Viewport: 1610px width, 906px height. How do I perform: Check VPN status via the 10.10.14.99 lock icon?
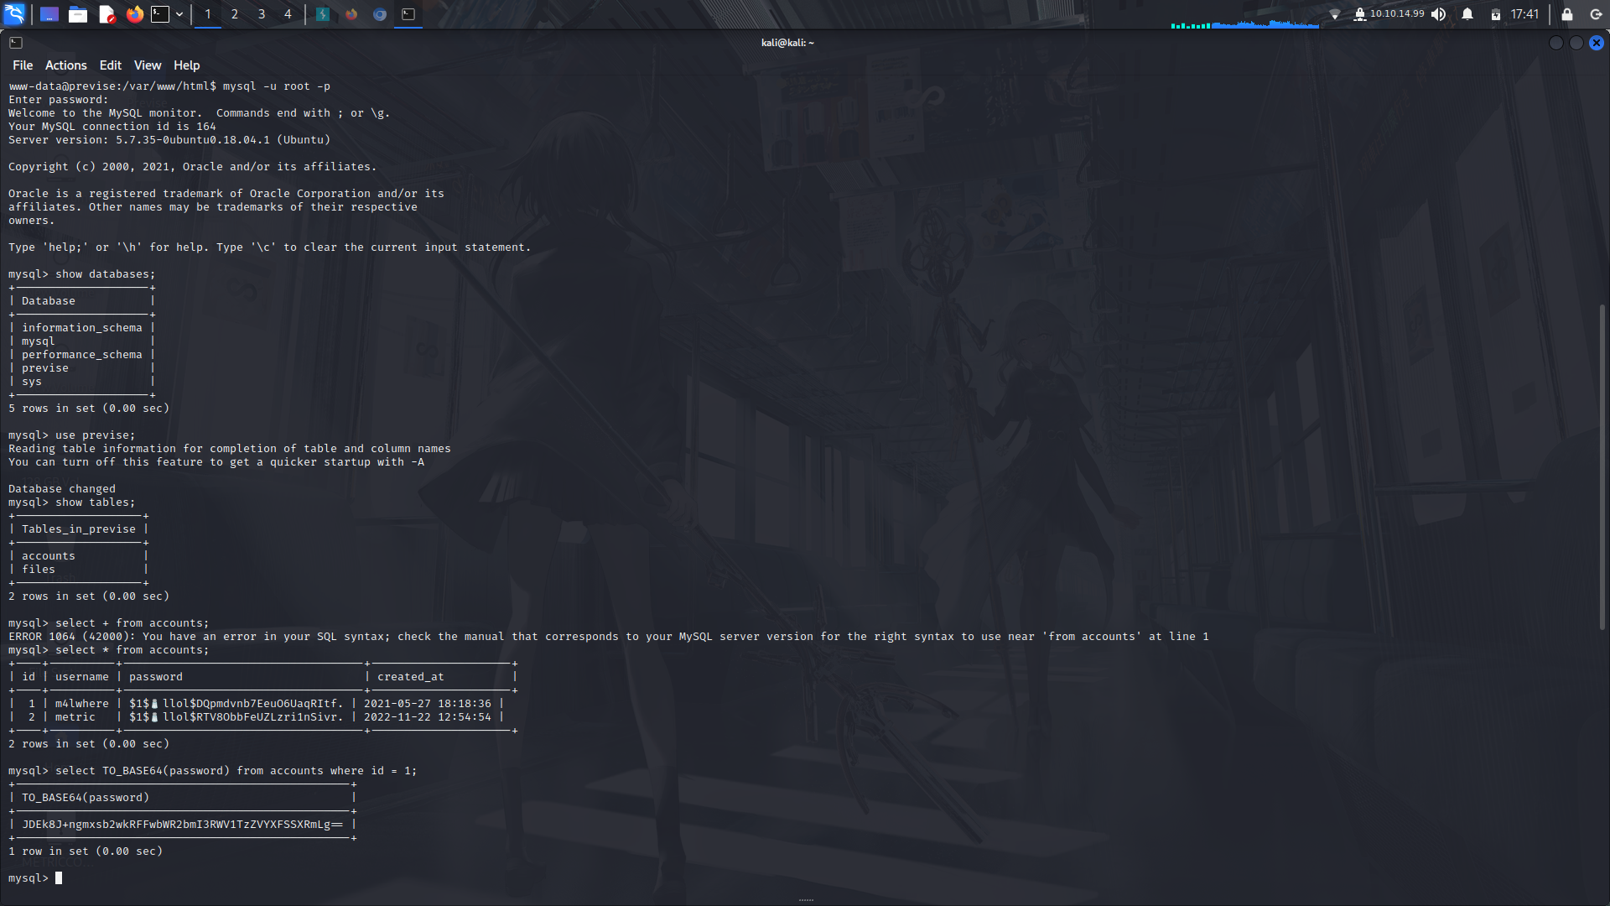tap(1358, 13)
